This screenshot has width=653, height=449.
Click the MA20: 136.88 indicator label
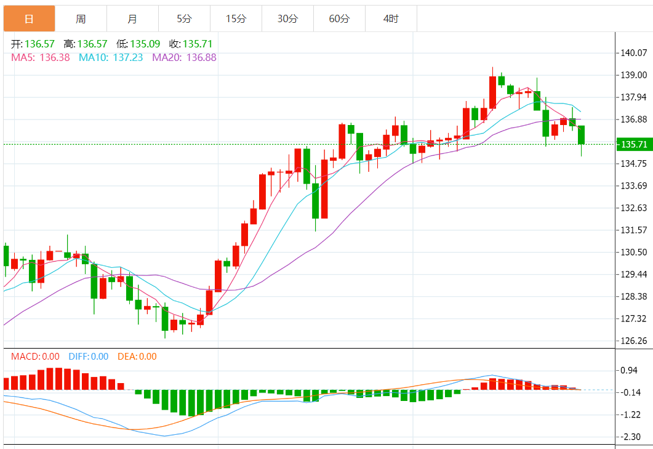click(x=184, y=57)
